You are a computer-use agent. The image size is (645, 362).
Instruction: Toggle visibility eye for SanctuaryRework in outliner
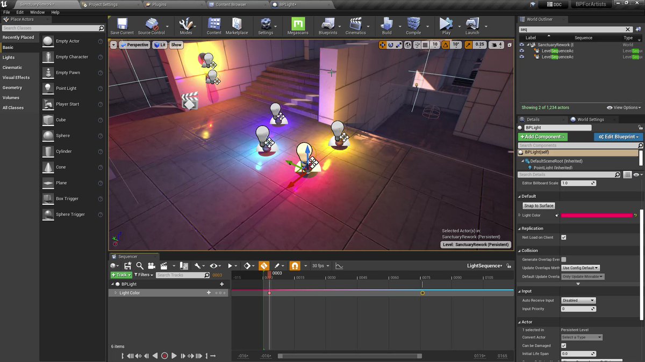521,45
